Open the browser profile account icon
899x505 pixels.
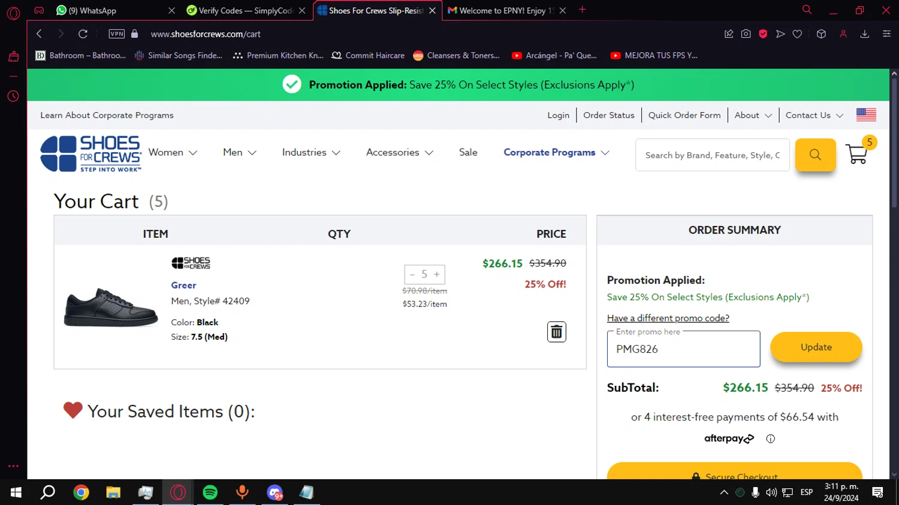[x=843, y=34]
